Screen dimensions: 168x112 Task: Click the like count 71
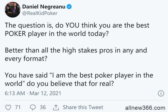[18, 107]
